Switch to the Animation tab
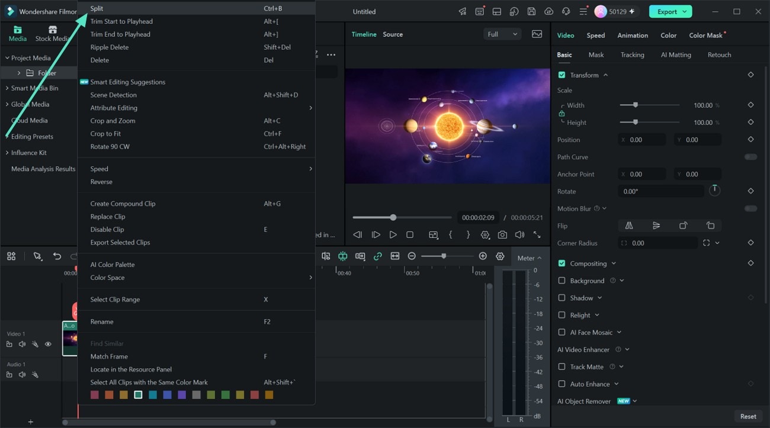 [x=633, y=36]
